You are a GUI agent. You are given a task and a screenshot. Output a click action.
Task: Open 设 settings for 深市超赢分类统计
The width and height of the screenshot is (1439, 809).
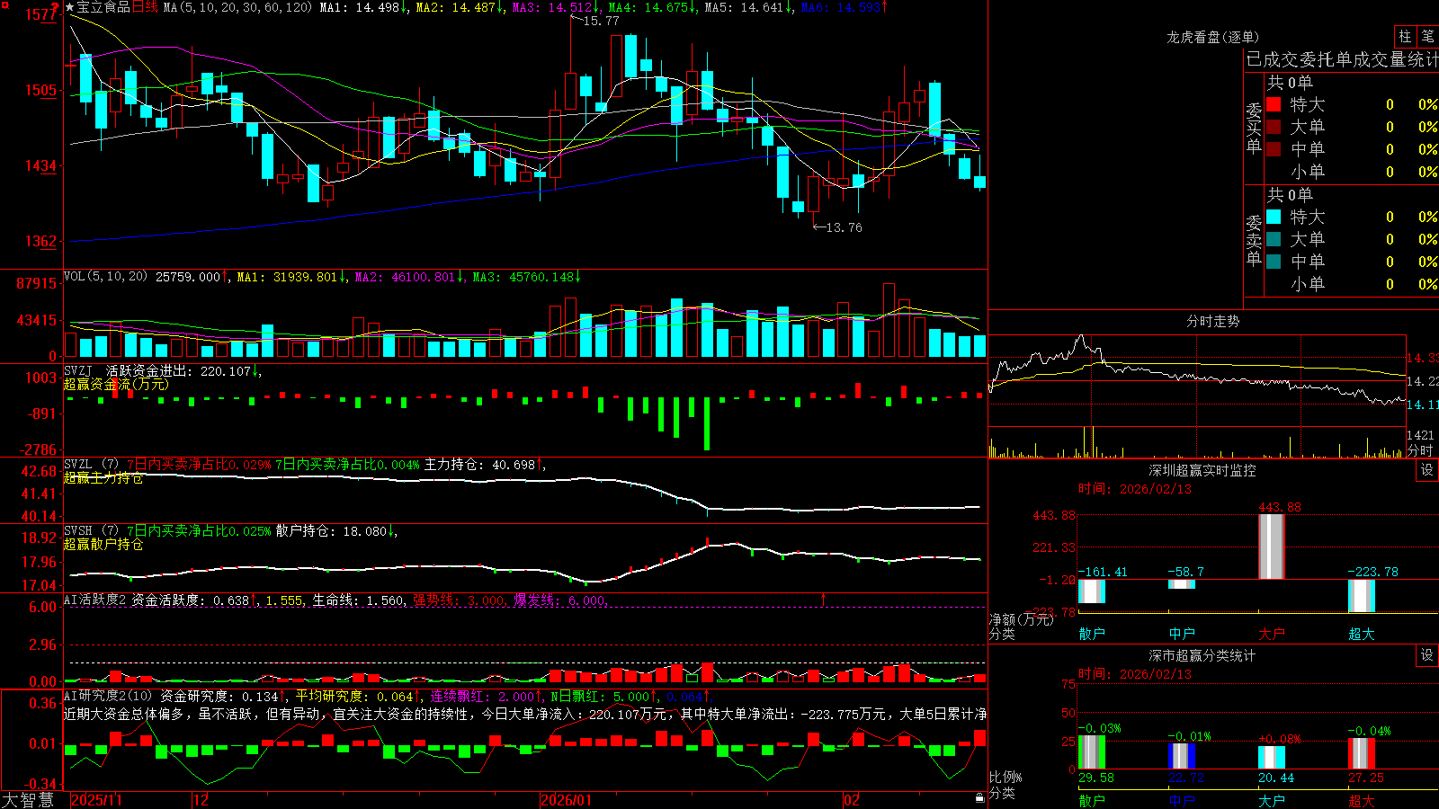coord(1427,655)
